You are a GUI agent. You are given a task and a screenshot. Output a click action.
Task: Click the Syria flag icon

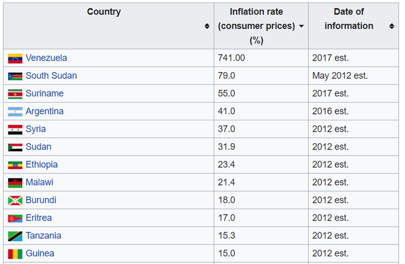point(15,129)
